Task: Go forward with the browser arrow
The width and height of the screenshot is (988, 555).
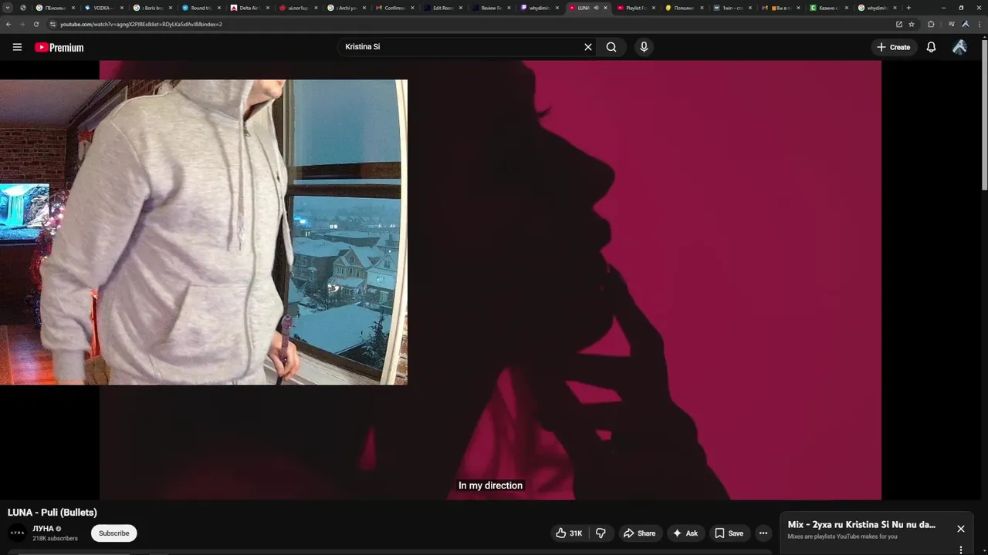Action: 22,24
